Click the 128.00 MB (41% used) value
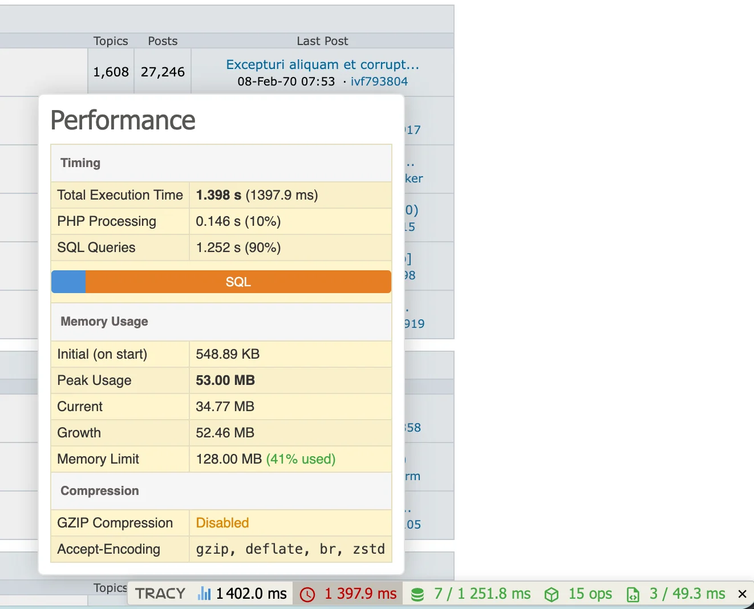 pos(266,459)
